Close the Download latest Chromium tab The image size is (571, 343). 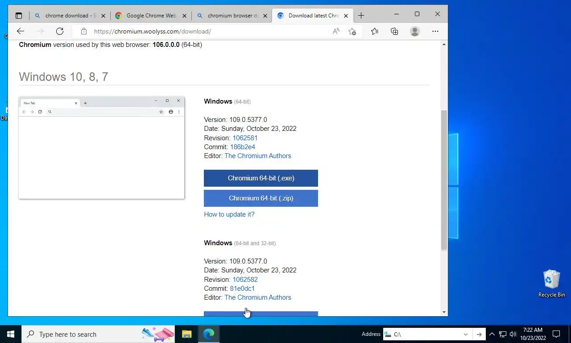(x=347, y=16)
